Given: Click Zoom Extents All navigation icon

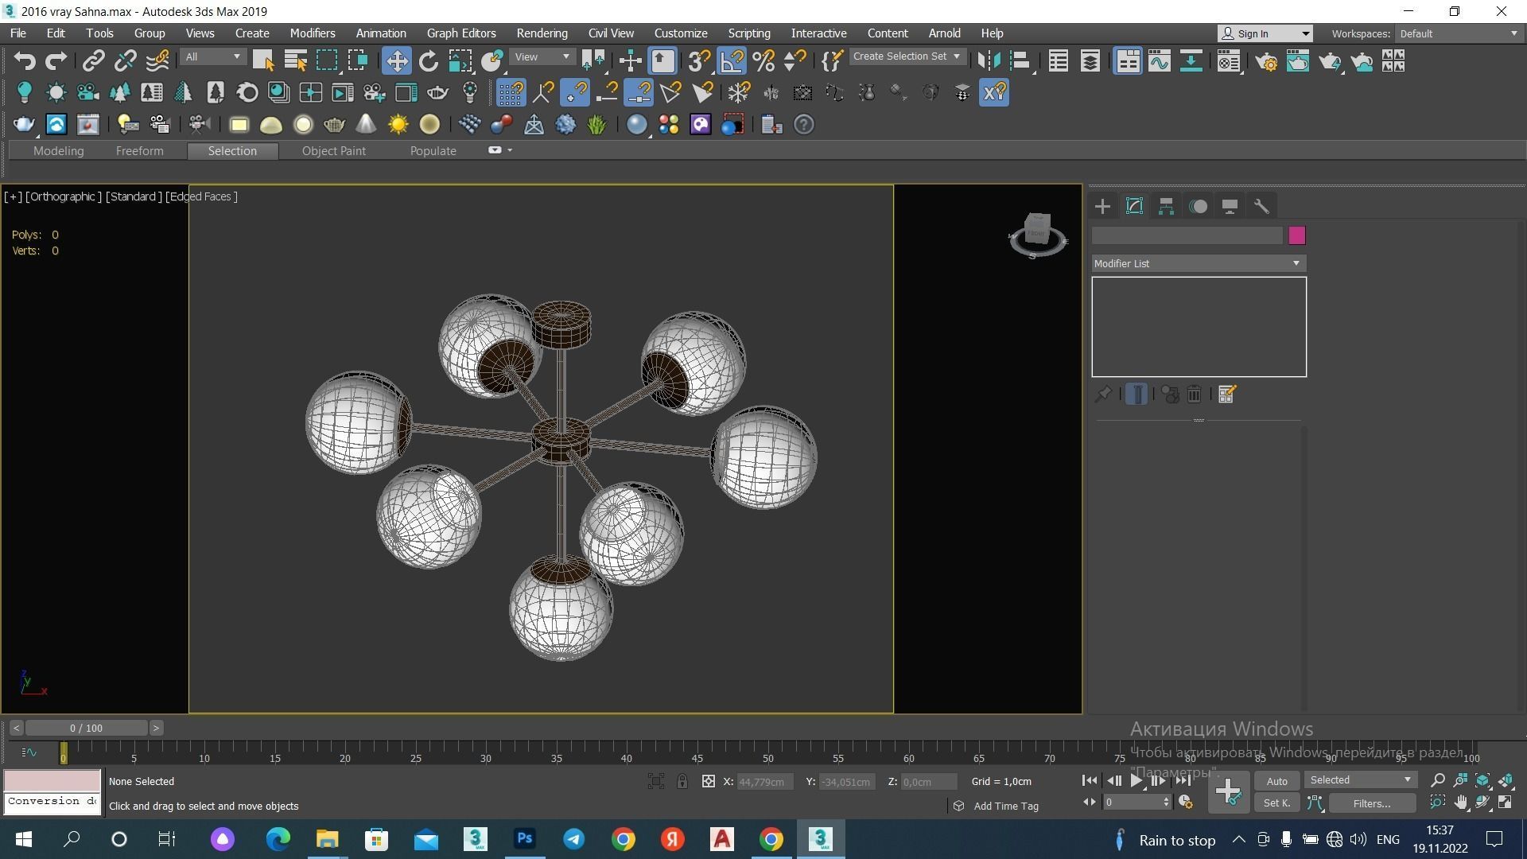Looking at the screenshot, I should coord(1506,781).
